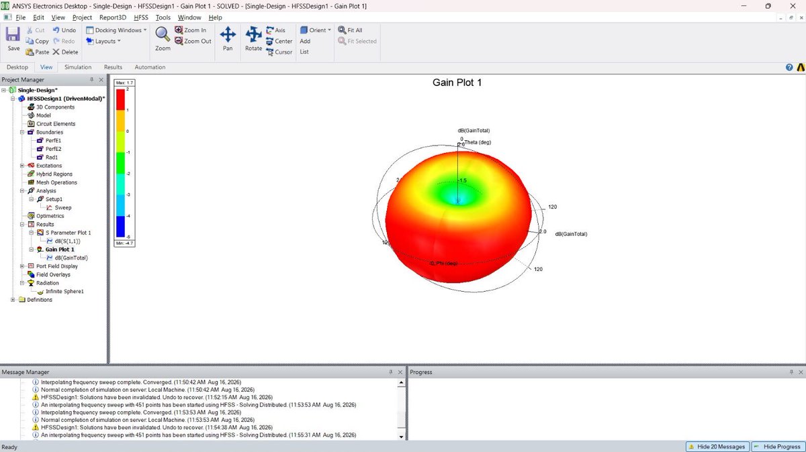Expand the Excitations tree node
The width and height of the screenshot is (806, 452).
[22, 166]
